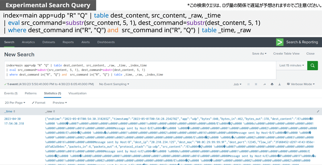
Task: Switch to the Patterns tab
Action: coord(31,94)
